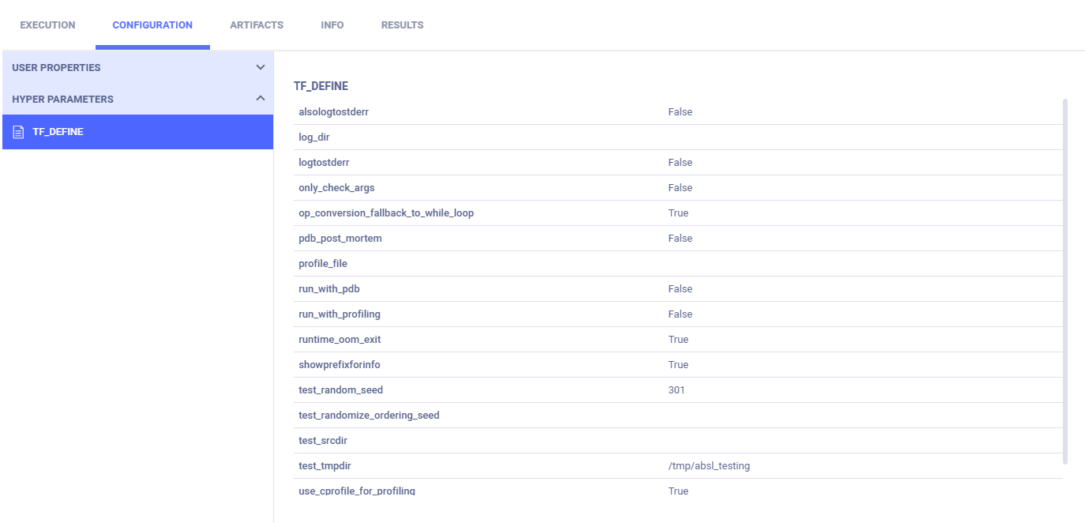Select the Configuration tab

tap(152, 25)
